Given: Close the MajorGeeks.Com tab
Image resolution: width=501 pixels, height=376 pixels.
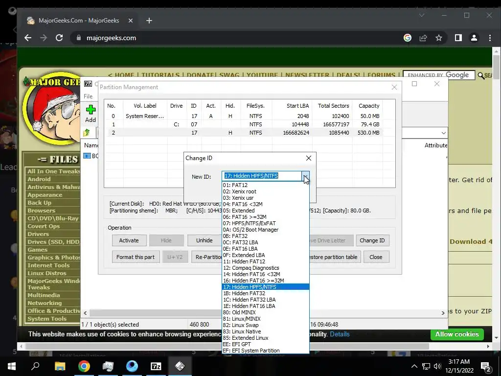Looking at the screenshot, I should [130, 21].
